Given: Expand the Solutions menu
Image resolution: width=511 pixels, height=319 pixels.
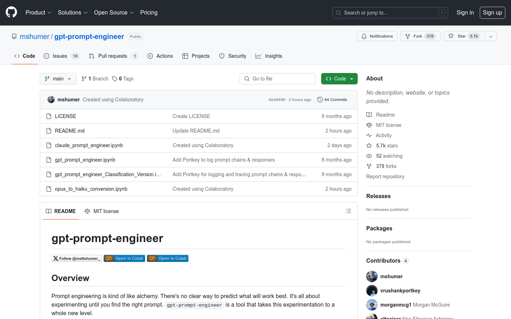Looking at the screenshot, I should point(72,12).
